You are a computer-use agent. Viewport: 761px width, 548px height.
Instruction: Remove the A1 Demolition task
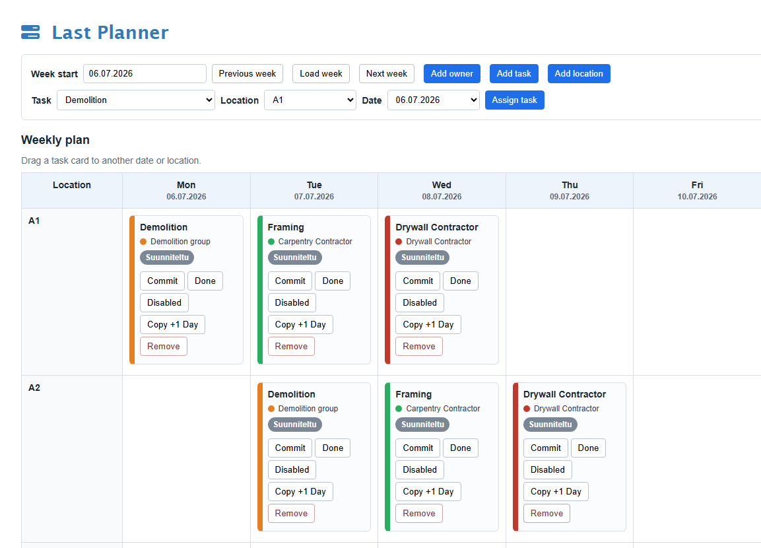164,347
